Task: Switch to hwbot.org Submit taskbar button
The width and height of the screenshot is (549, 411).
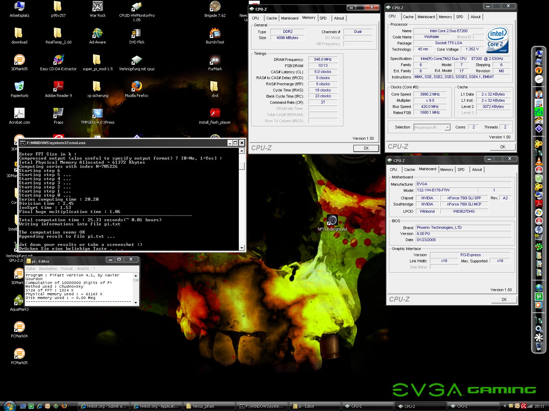Action: click(x=104, y=406)
